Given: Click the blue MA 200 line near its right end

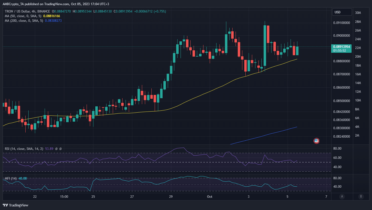Looking at the screenshot, I should [294, 128].
